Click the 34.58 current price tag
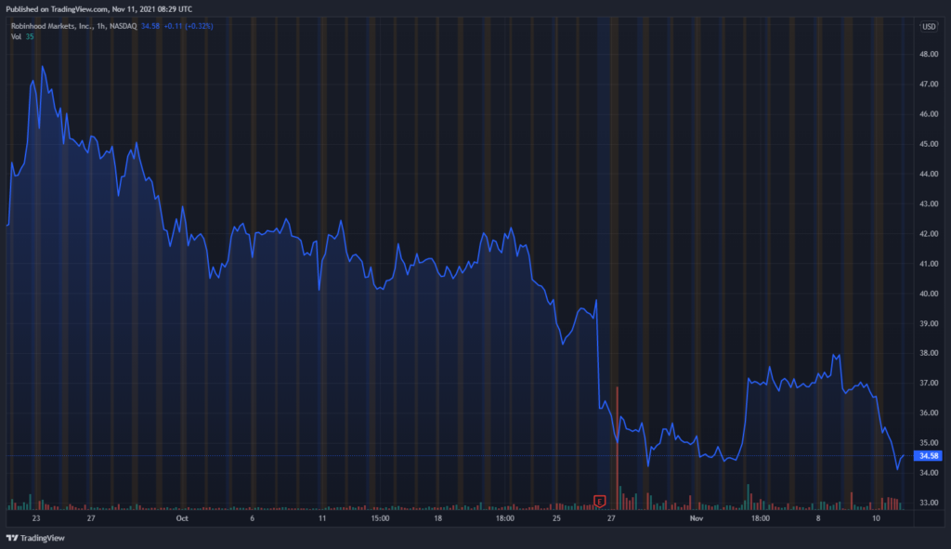Image resolution: width=951 pixels, height=549 pixels. [928, 455]
